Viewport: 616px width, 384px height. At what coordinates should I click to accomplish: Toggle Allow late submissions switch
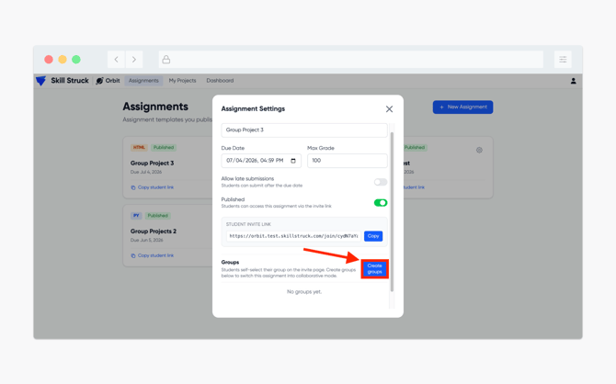(381, 182)
